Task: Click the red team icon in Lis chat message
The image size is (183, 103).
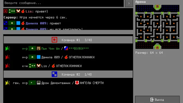Action: (x=5, y=11)
